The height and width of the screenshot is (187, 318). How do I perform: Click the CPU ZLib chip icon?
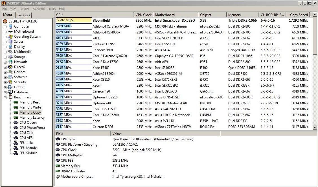[x=16, y=133]
